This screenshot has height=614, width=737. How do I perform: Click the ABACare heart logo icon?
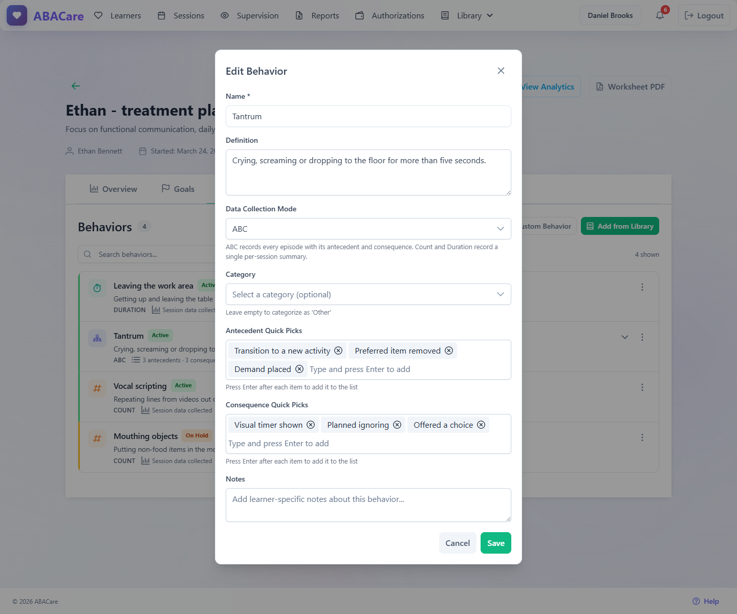tap(17, 15)
